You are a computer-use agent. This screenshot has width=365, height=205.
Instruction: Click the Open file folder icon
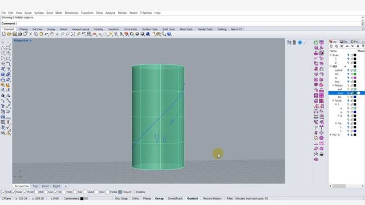(9, 34)
